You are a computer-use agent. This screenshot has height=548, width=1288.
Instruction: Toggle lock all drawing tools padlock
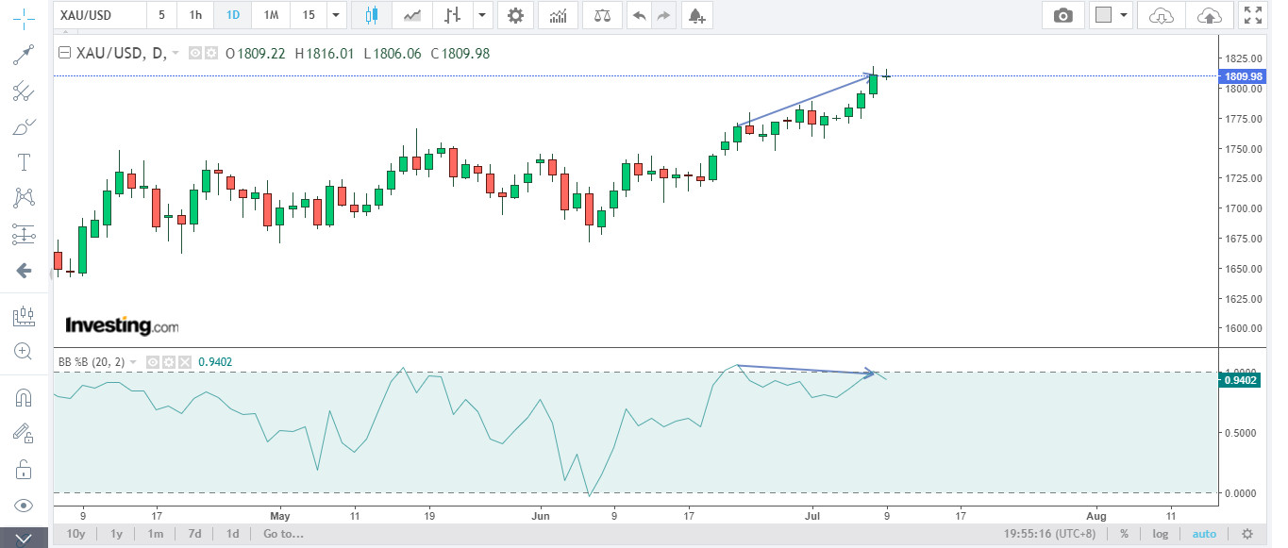click(24, 469)
